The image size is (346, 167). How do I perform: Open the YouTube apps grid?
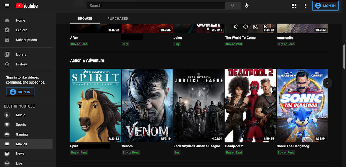(294, 6)
